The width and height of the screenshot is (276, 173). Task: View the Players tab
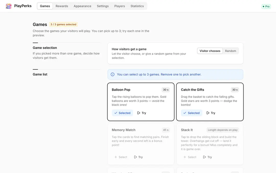120,6
